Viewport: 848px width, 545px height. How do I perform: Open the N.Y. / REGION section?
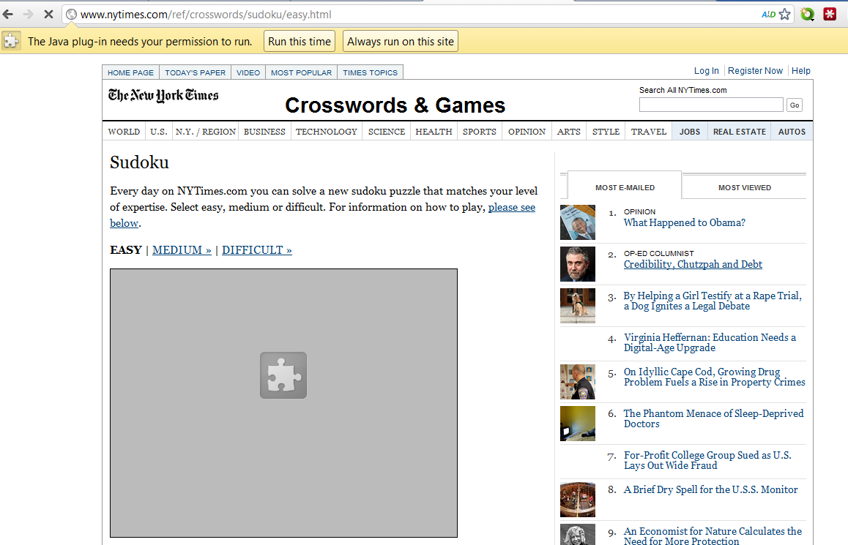tap(206, 132)
